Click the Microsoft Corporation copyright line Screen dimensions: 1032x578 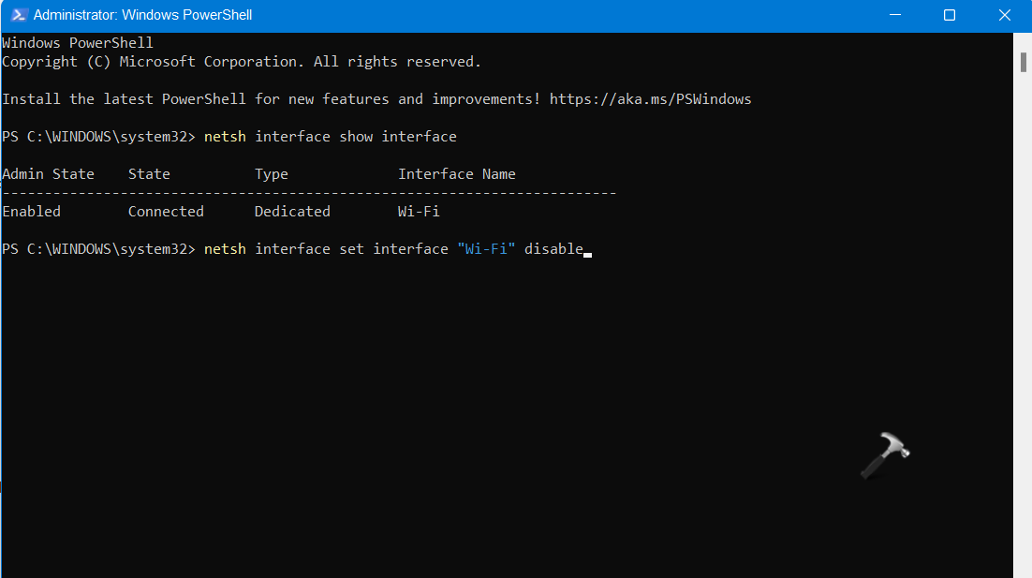[x=241, y=62]
